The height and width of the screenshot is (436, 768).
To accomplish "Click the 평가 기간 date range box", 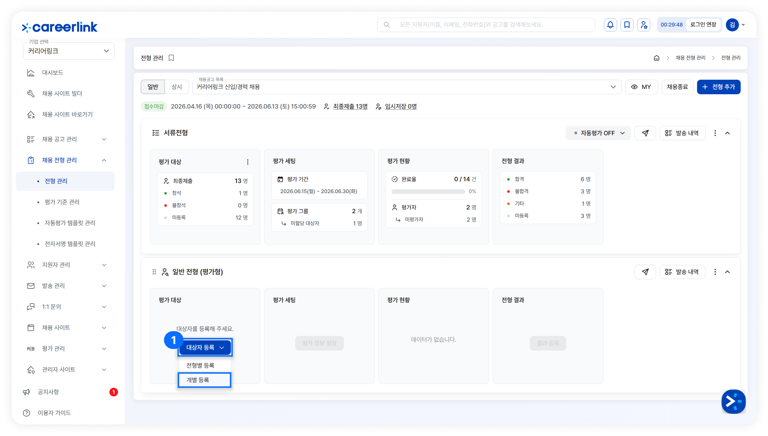I will [x=319, y=185].
